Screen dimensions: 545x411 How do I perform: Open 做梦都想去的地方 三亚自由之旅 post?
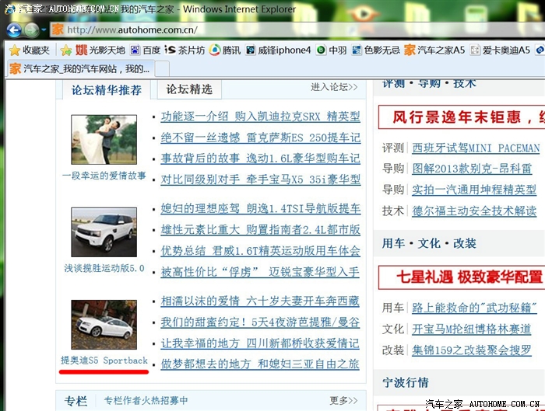tap(260, 364)
